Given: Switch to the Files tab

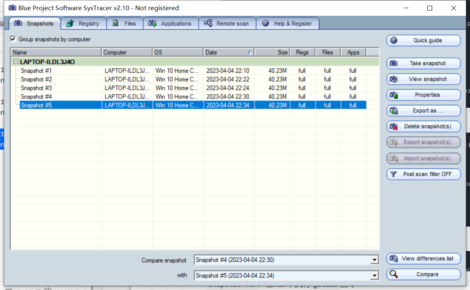Looking at the screenshot, I should tap(125, 23).
